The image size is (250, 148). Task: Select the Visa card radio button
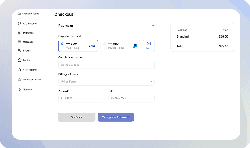point(62,44)
